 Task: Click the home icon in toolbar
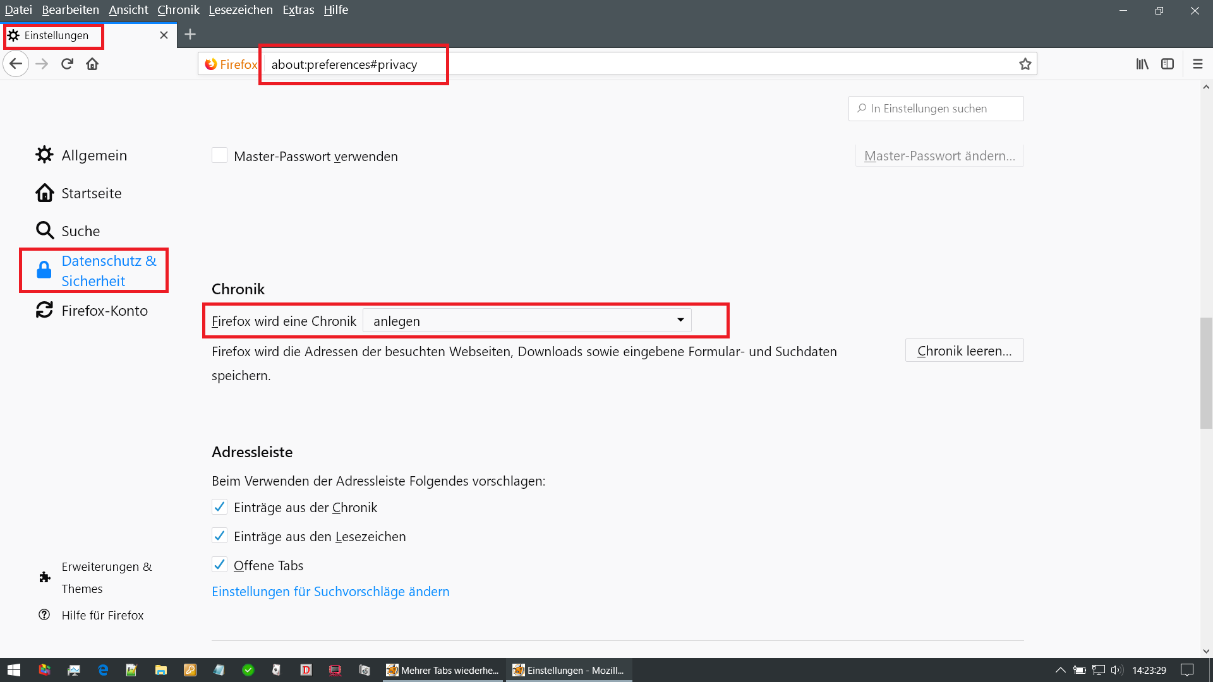[x=92, y=64]
